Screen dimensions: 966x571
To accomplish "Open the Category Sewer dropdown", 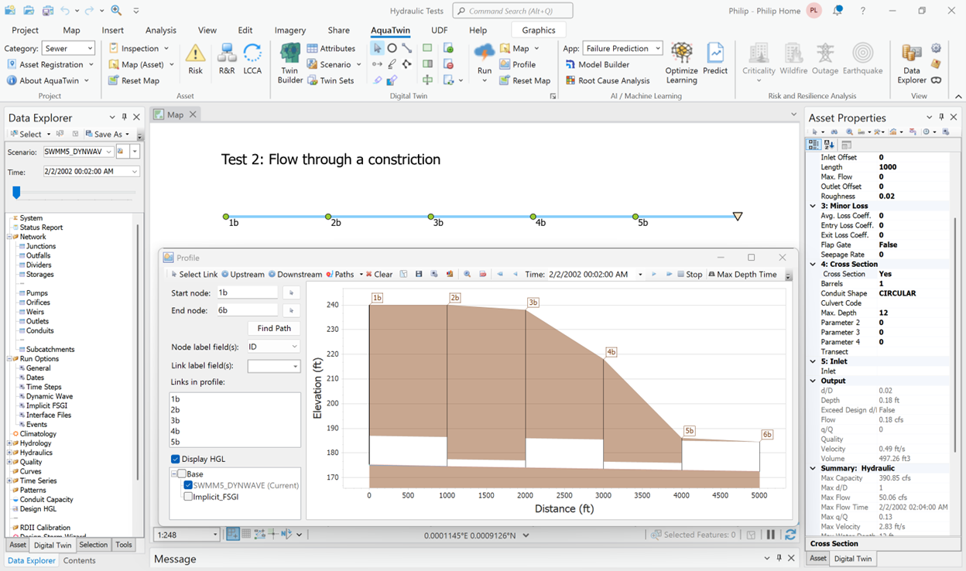I will pyautogui.click(x=69, y=49).
